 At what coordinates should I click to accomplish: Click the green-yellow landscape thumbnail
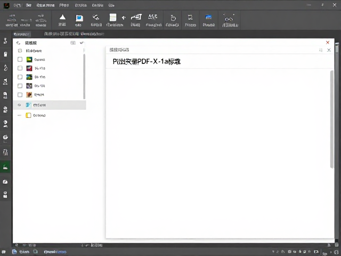pyautogui.click(x=29, y=59)
